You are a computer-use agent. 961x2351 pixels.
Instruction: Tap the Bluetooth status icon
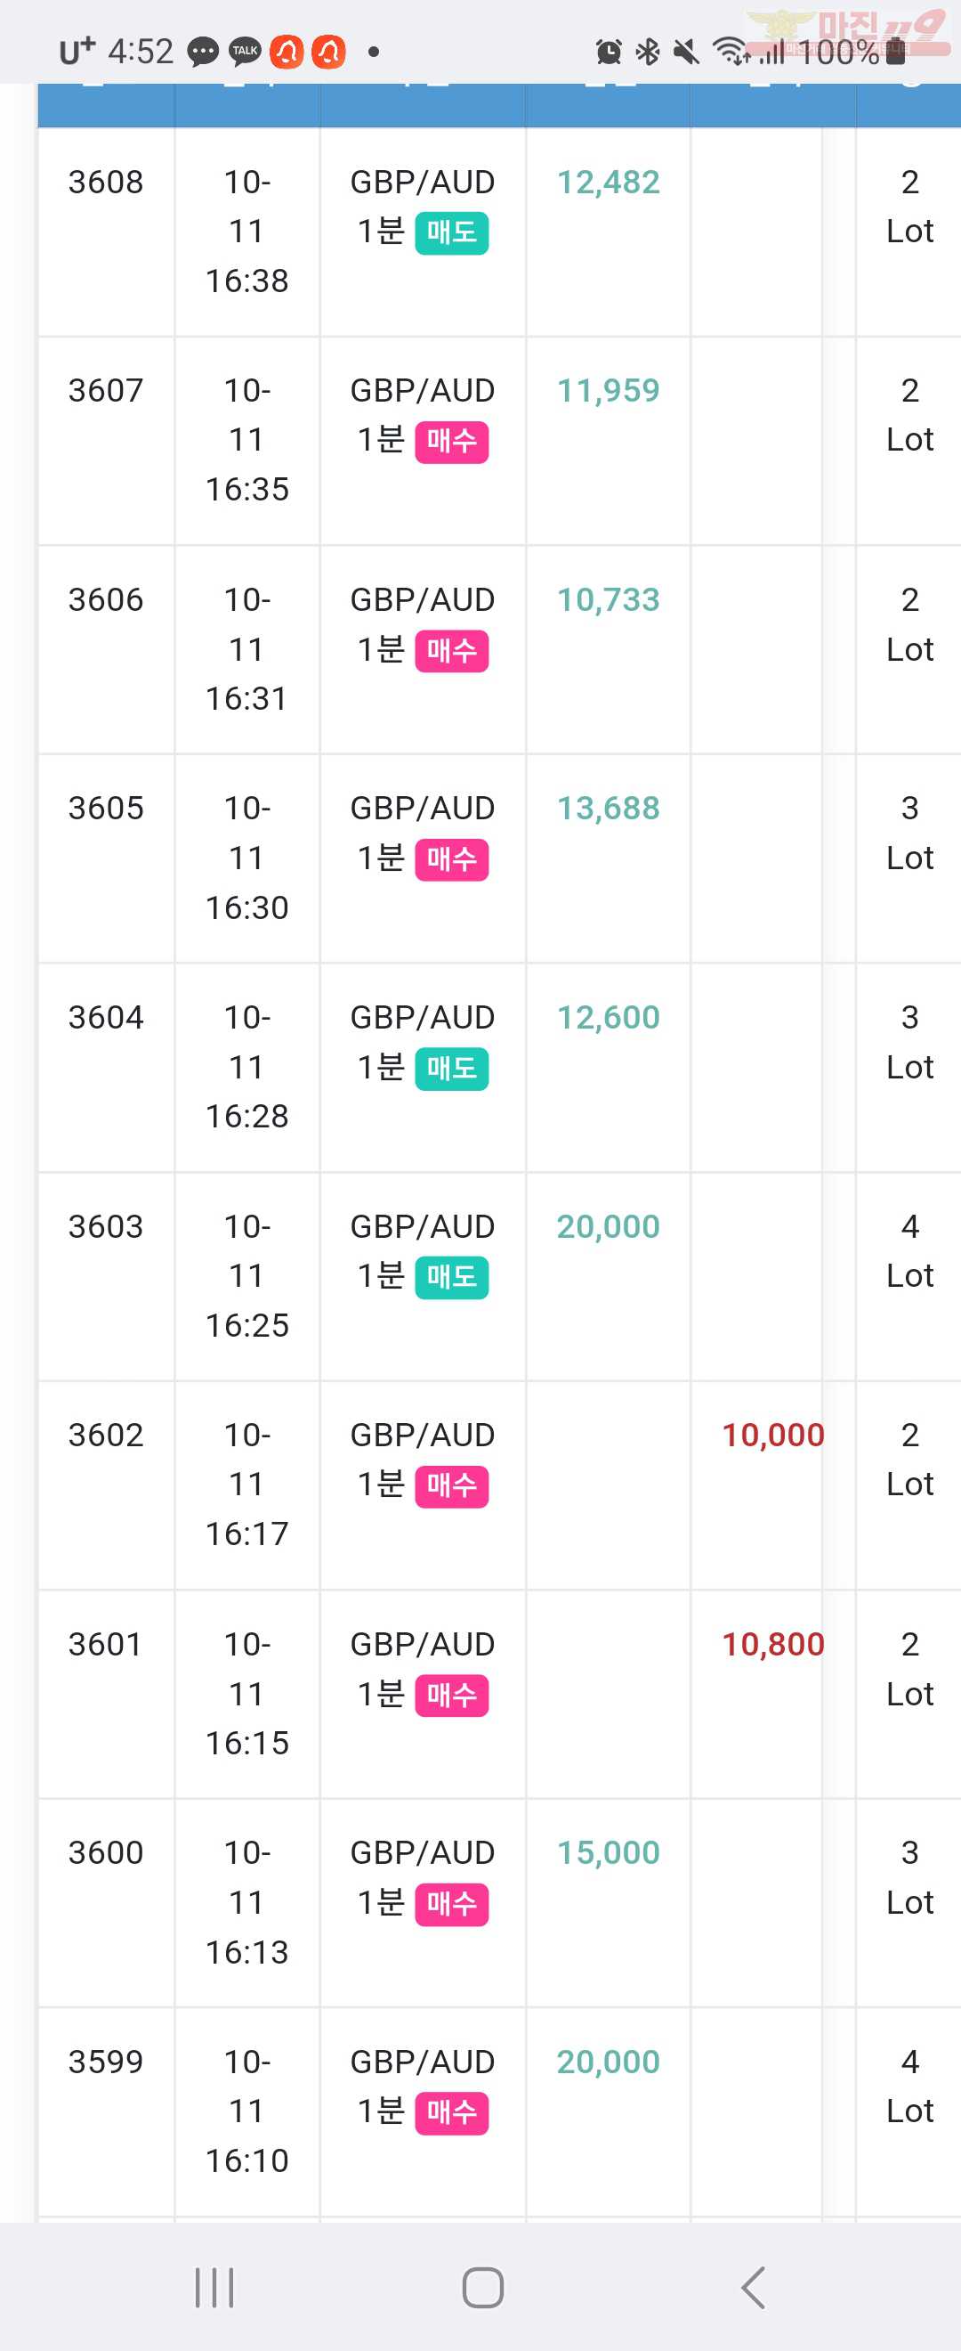(x=648, y=52)
